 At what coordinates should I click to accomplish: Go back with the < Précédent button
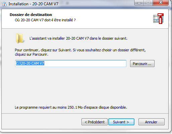[x=95, y=122]
